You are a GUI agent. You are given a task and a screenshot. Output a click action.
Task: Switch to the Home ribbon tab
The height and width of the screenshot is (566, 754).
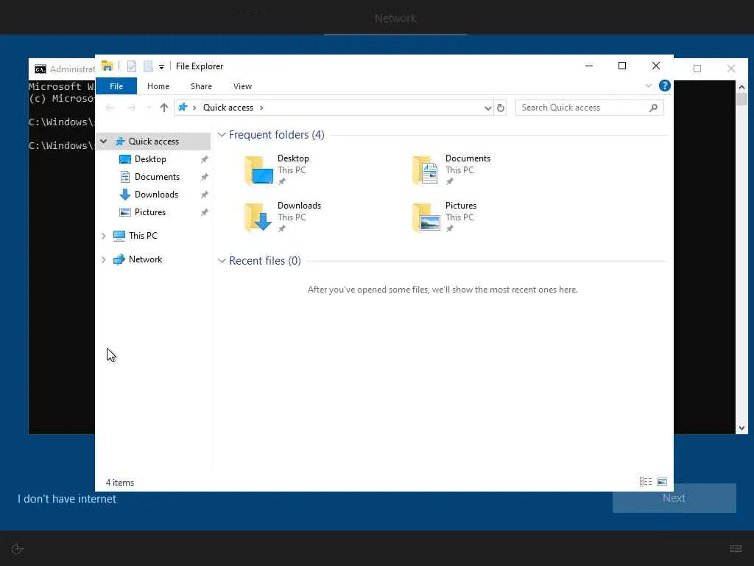(x=158, y=86)
